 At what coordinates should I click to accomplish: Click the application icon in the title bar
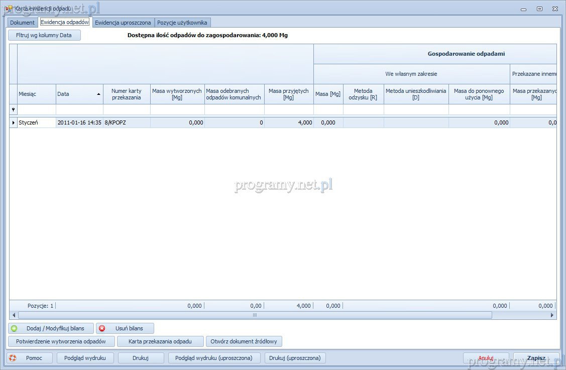[9, 9]
